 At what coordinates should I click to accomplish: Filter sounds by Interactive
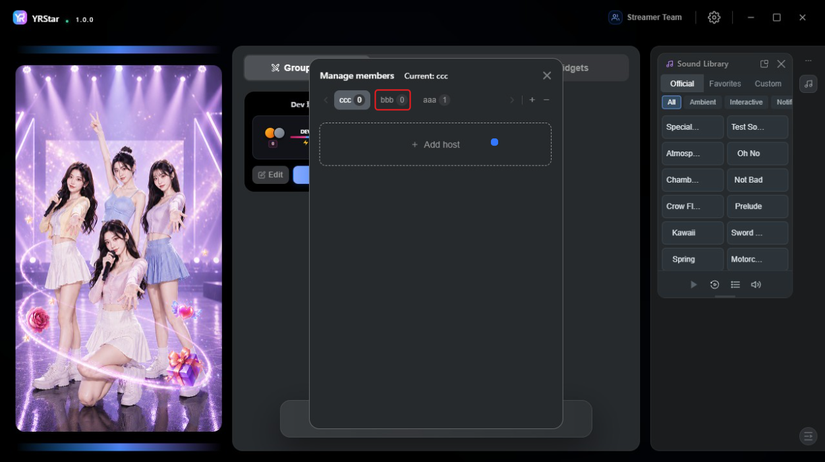coord(746,102)
